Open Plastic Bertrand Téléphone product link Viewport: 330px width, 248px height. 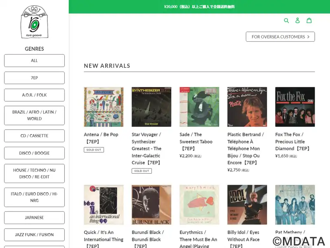coord(245,148)
